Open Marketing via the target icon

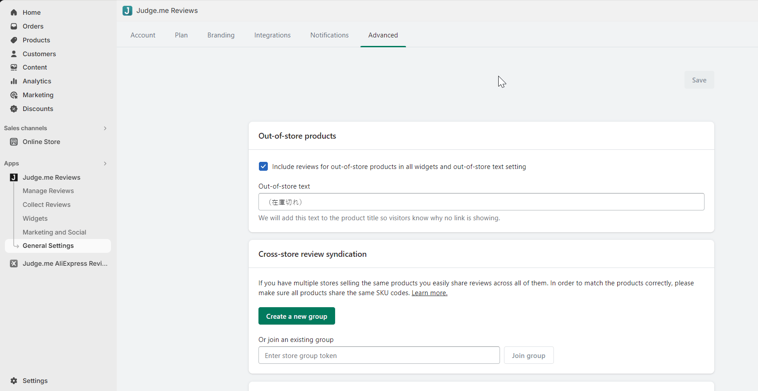(x=14, y=95)
